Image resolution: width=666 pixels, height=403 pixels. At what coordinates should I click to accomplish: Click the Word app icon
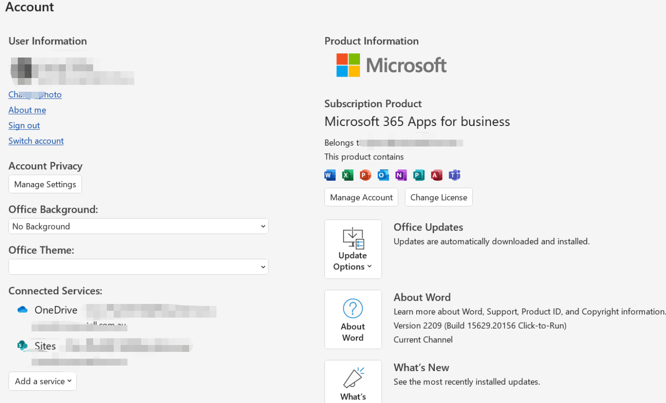[x=330, y=175]
